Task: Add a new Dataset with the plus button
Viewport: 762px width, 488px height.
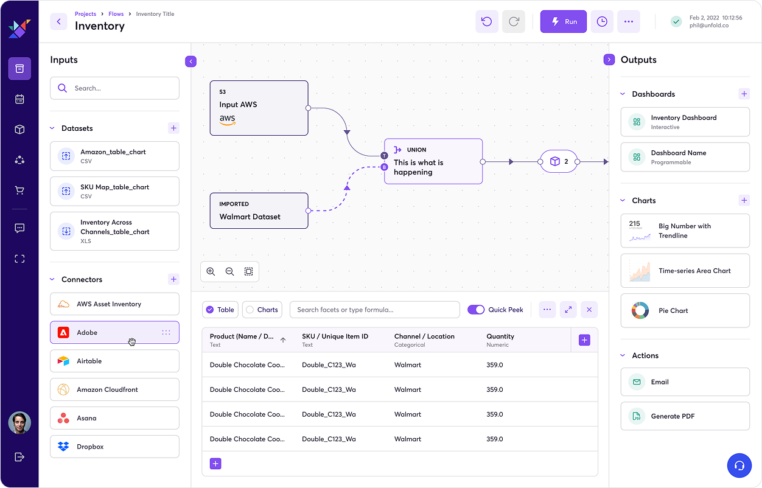Action: click(x=173, y=128)
